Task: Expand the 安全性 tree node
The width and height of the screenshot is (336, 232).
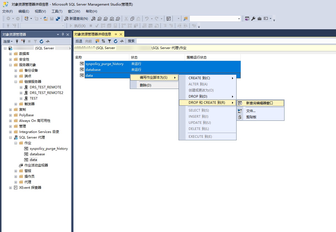Action: [x=11, y=59]
